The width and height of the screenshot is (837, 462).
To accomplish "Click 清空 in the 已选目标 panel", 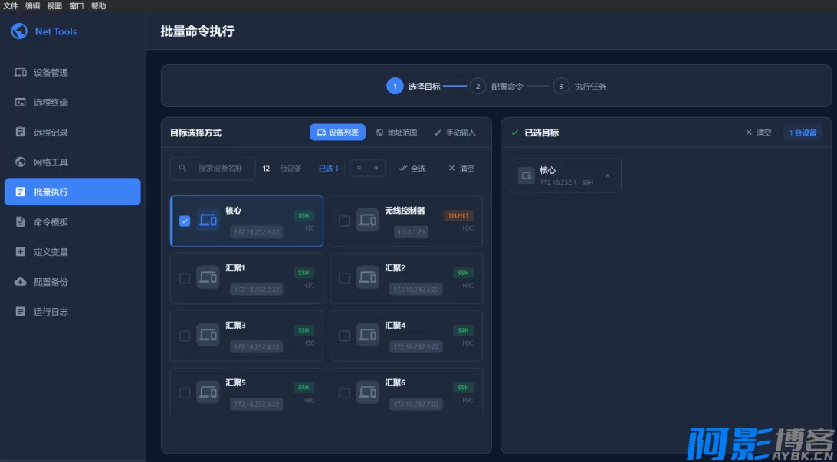I will click(758, 133).
